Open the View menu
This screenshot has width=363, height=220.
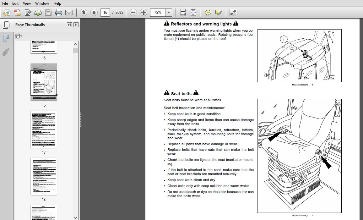[x=27, y=3]
